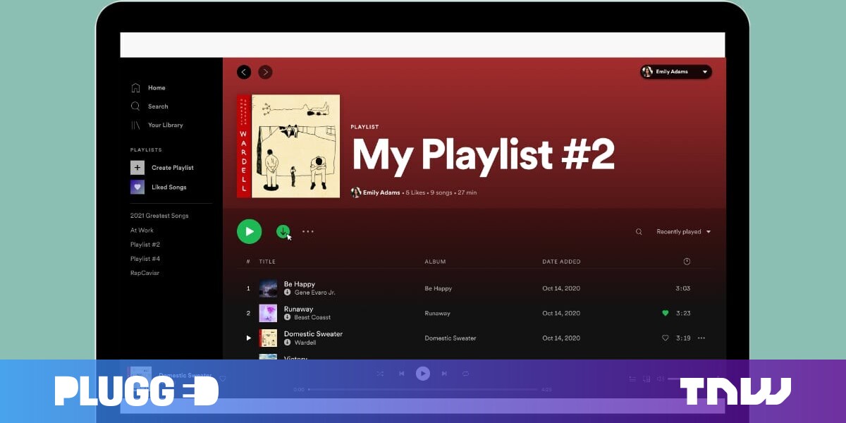
Task: Click the small avatar next to Emily Adams byline
Action: pyautogui.click(x=356, y=192)
